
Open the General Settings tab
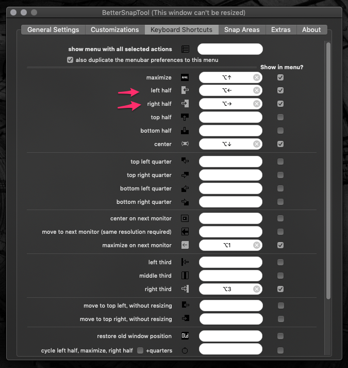tap(53, 30)
